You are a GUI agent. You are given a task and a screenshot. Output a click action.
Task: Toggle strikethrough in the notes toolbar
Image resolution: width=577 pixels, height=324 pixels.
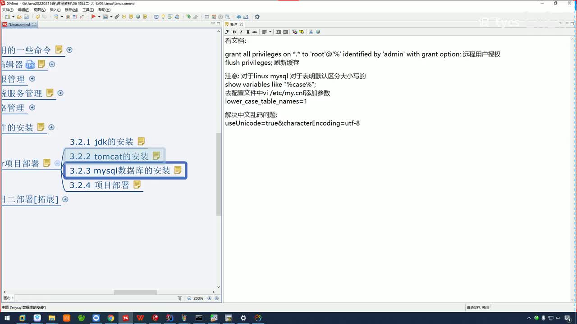[255, 32]
